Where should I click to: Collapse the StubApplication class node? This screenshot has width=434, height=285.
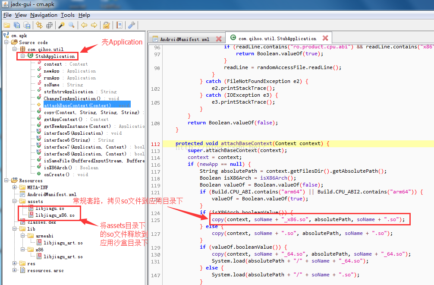23,56
